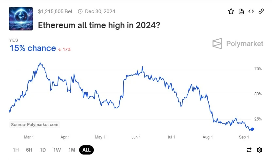Click the embed code icon
This screenshot has width=272, height=165.
pyautogui.click(x=251, y=11)
